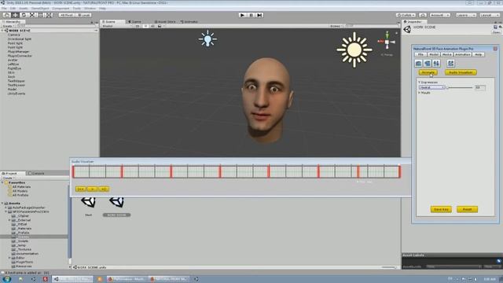The width and height of the screenshot is (503, 283).
Task: Click forward button in Audio Visualizer
Action: click(104, 189)
